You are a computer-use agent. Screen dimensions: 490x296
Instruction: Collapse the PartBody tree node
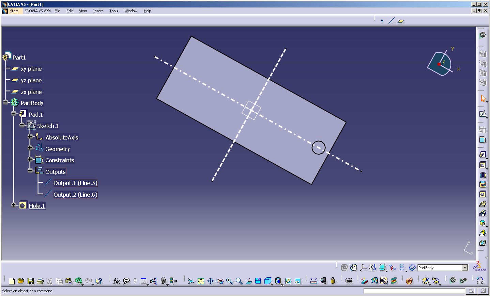click(x=5, y=102)
